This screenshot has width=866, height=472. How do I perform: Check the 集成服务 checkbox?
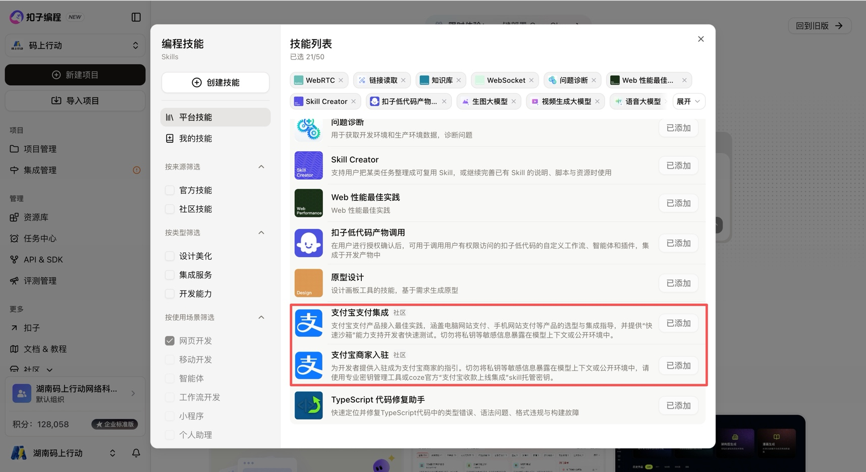pyautogui.click(x=170, y=275)
